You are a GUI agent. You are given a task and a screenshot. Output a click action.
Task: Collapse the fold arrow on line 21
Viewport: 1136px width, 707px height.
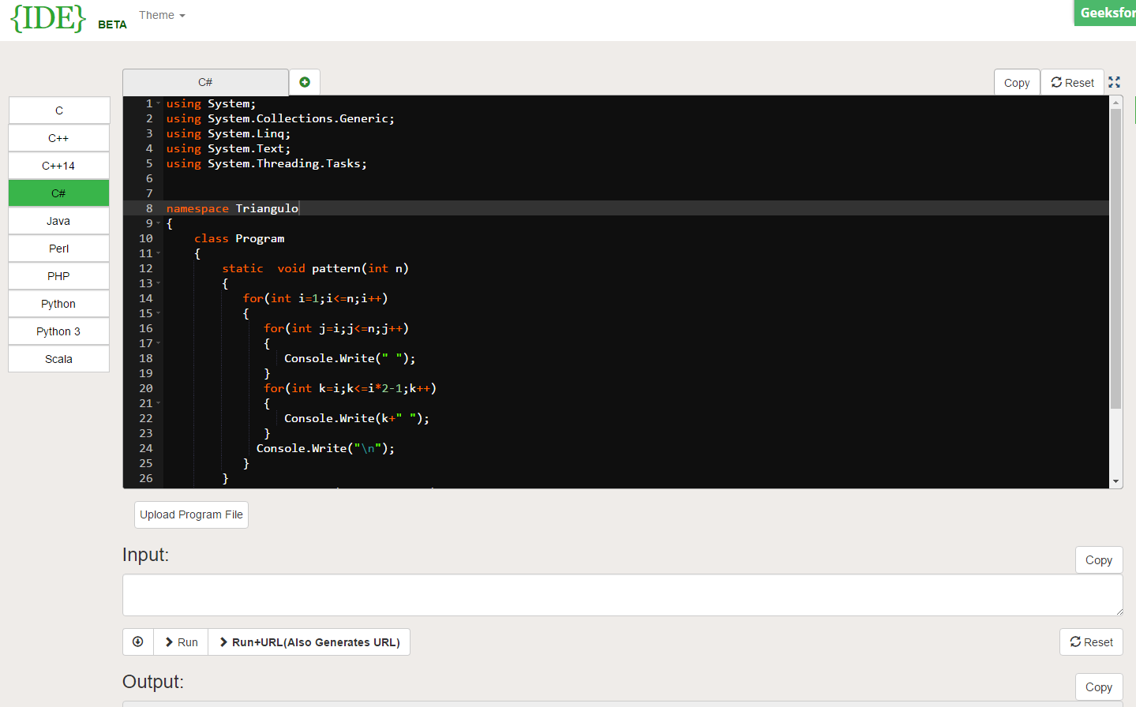click(x=158, y=402)
